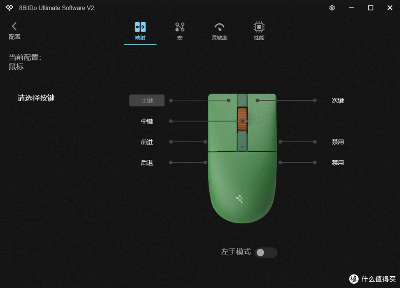Switch to the 宏 macro tab
400x288 pixels.
(x=180, y=31)
